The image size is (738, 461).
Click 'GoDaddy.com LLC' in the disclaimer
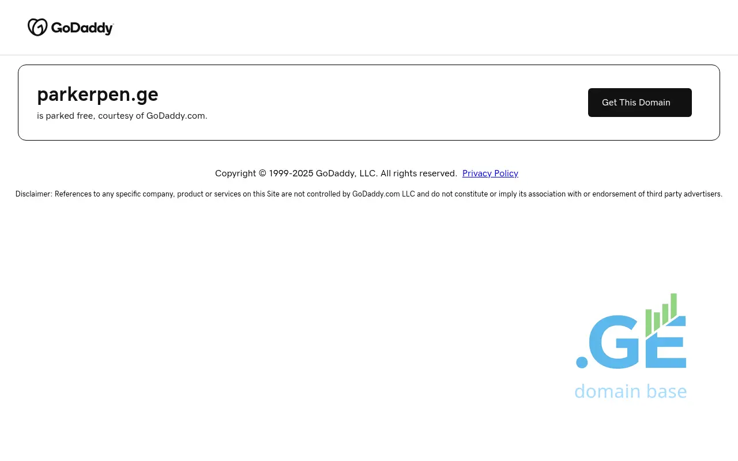pos(383,194)
